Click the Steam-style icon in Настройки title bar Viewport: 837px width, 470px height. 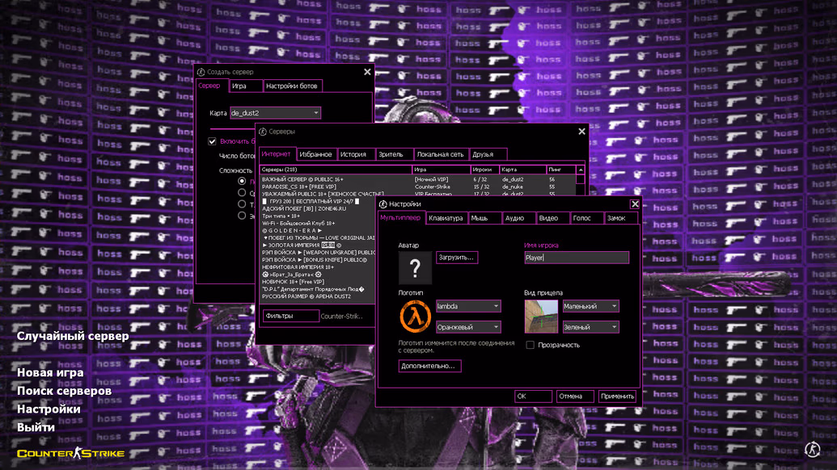[x=383, y=204]
